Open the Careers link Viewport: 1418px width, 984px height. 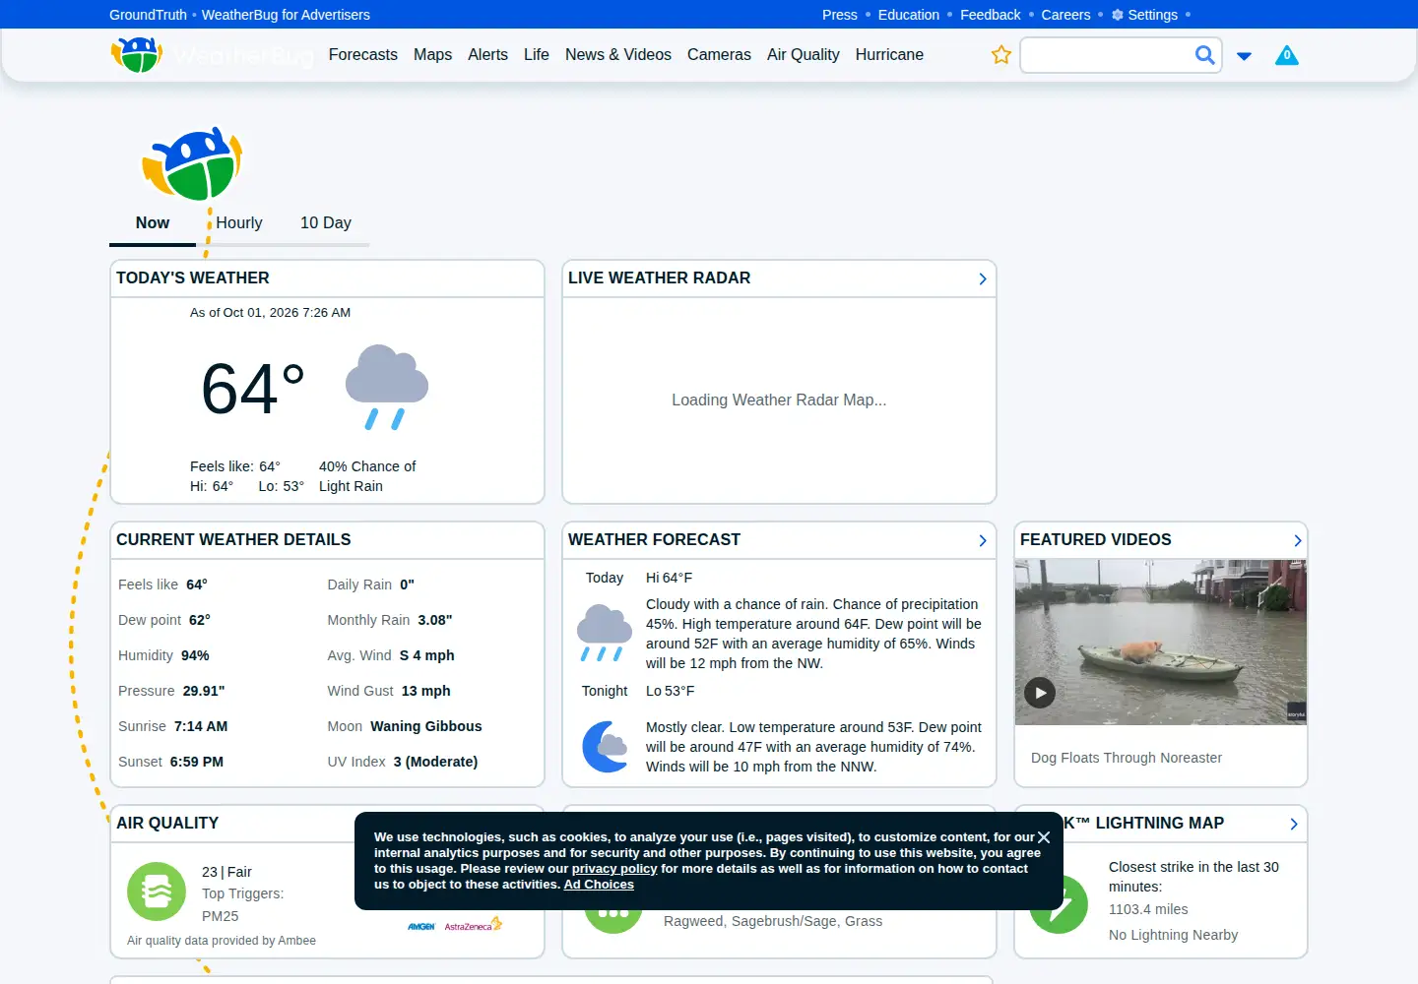pos(1065,15)
